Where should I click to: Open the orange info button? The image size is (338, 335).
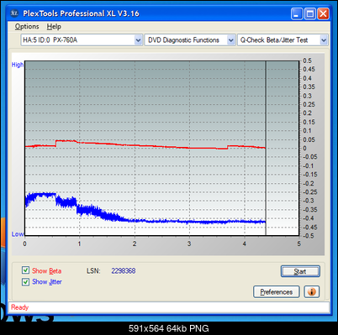pos(311,292)
